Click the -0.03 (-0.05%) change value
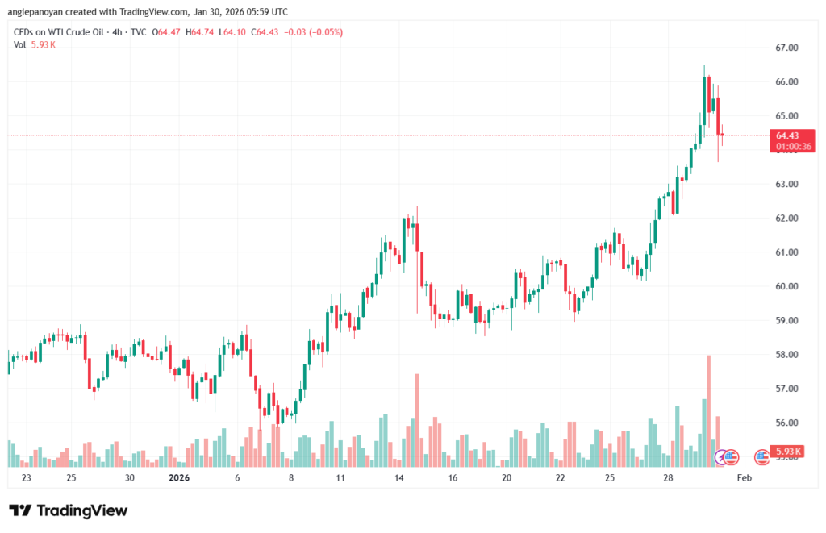Image resolution: width=826 pixels, height=533 pixels. pyautogui.click(x=311, y=32)
